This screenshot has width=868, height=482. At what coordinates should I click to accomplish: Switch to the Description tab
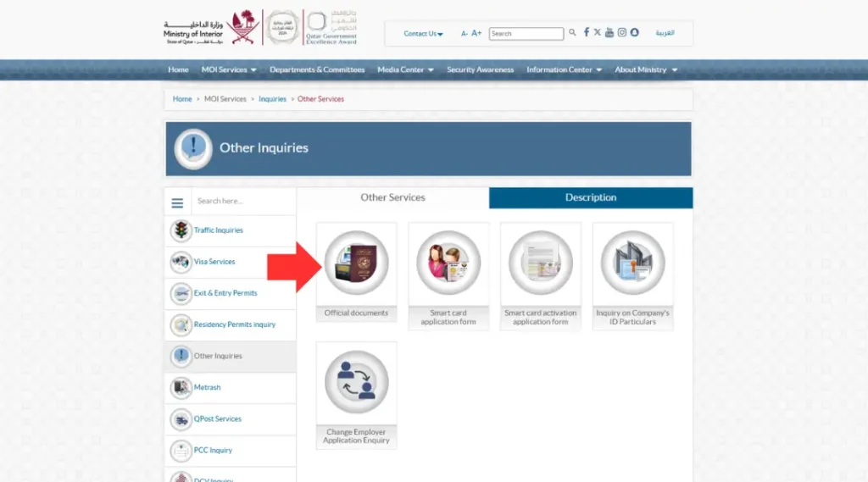point(591,197)
